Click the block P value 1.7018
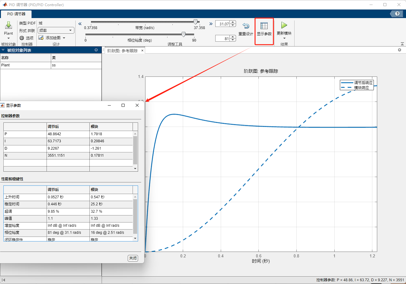The width and height of the screenshot is (406, 284). pos(96,134)
